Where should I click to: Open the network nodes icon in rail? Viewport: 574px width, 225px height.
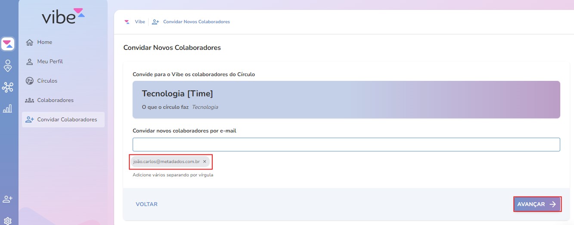coord(8,87)
